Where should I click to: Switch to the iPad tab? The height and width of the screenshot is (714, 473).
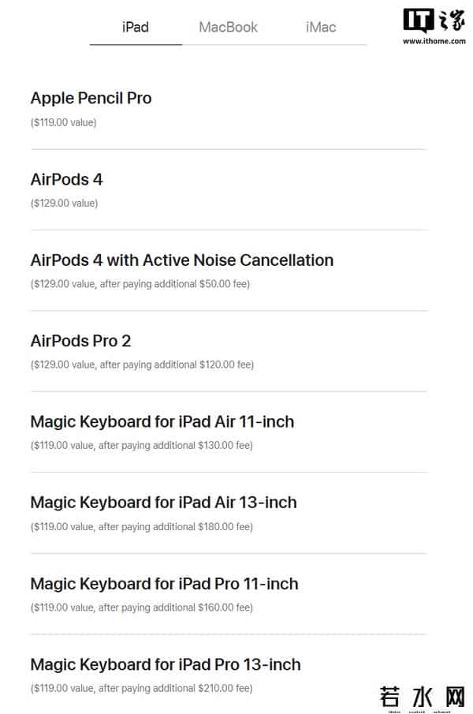[136, 27]
